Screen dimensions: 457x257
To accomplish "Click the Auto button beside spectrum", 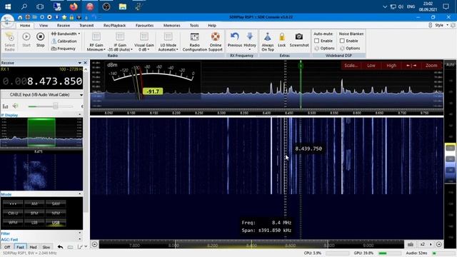I will click(x=450, y=64).
